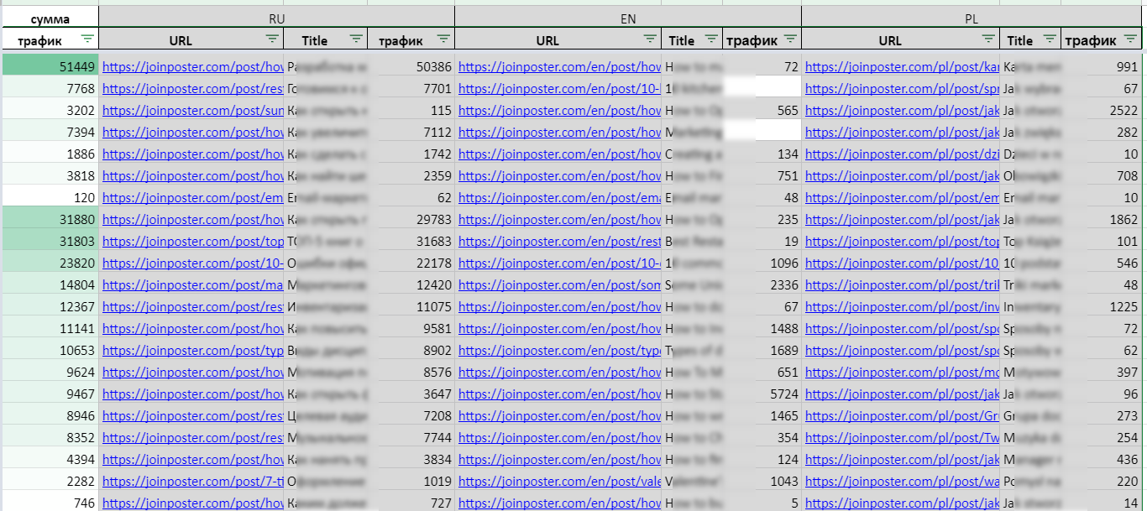Open the filter on the RU Title column
This screenshot has height=511, width=1147.
point(357,39)
